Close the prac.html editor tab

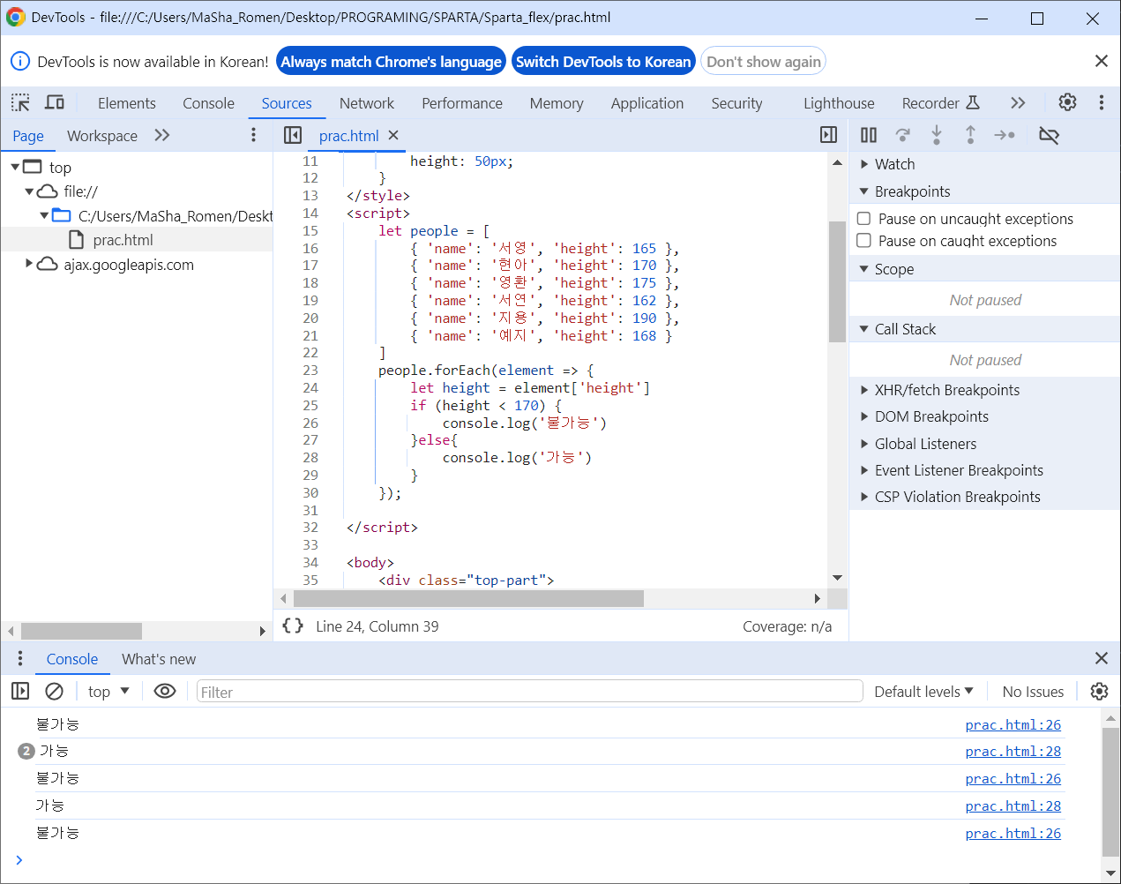point(393,135)
